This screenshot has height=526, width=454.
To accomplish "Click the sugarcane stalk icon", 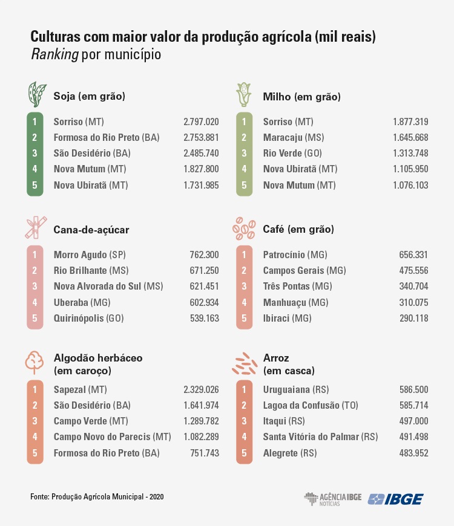I will coord(35,227).
